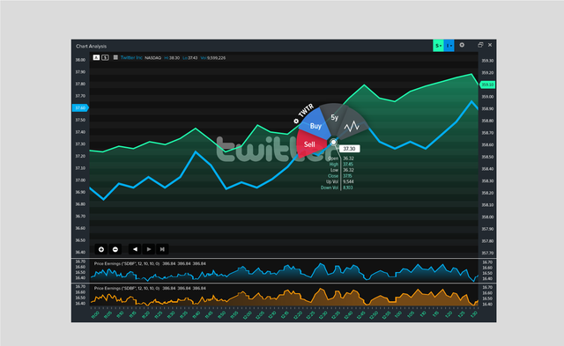Jump to latest data with skip-end button

(162, 249)
